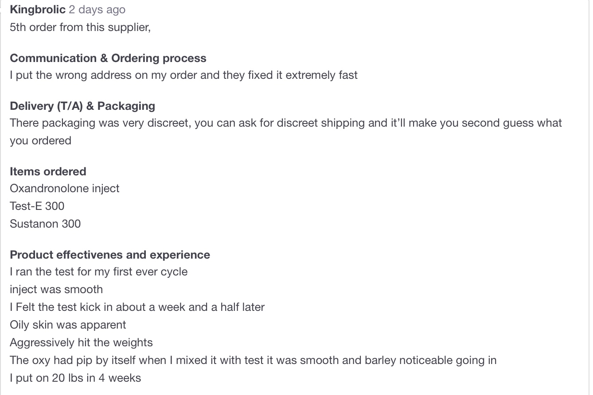Click the "Communication & Ordering process" heading
The image size is (593, 395).
tap(108, 58)
